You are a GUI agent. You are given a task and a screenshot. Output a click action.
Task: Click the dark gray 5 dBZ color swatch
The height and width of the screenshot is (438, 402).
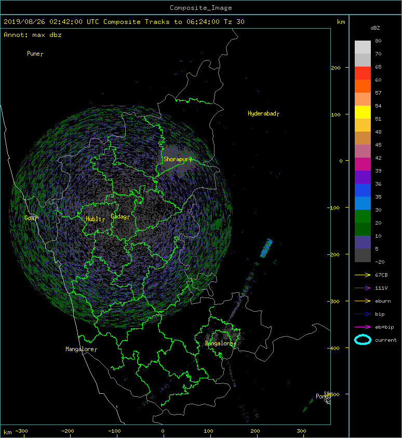point(363,255)
